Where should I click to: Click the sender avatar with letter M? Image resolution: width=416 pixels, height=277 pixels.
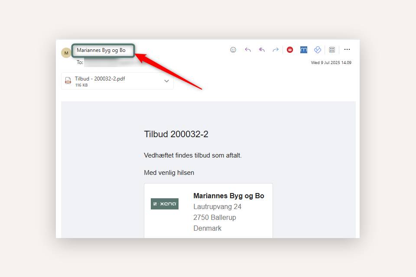click(x=66, y=53)
